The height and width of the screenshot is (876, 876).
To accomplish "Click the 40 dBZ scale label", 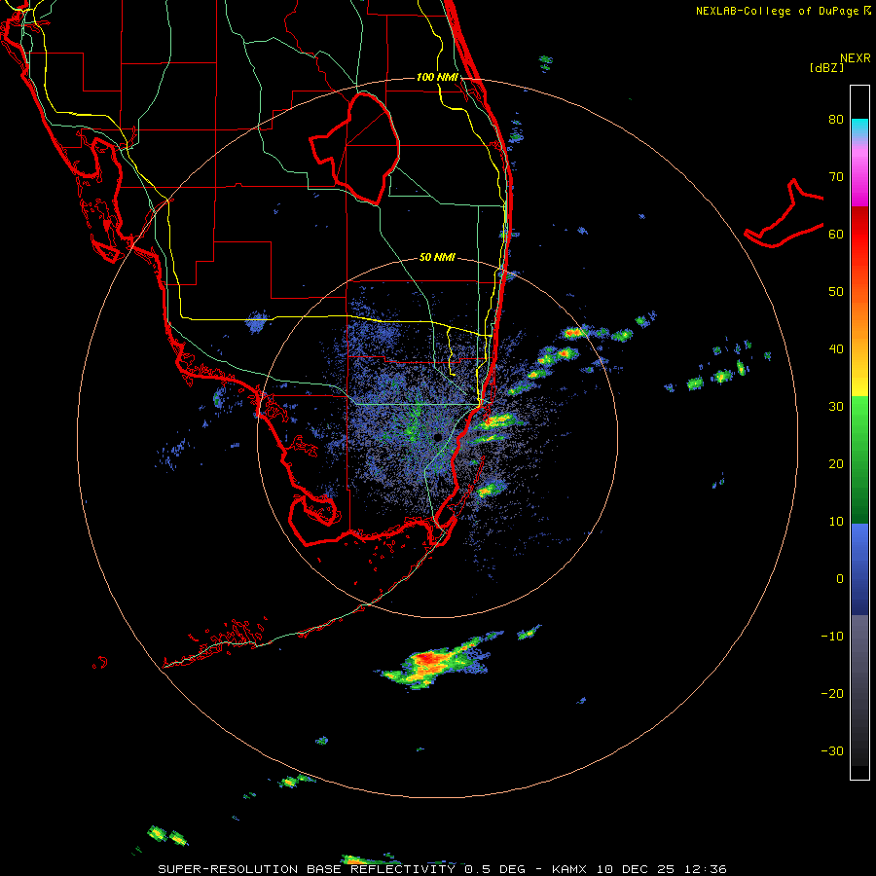I will (x=836, y=349).
